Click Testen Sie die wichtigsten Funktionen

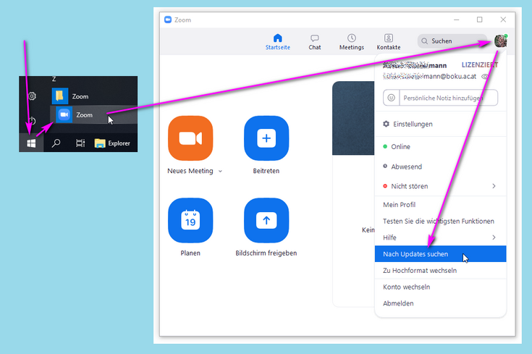point(440,222)
